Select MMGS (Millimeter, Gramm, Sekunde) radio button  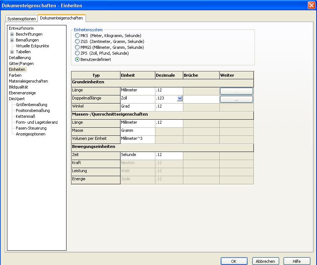77,47
